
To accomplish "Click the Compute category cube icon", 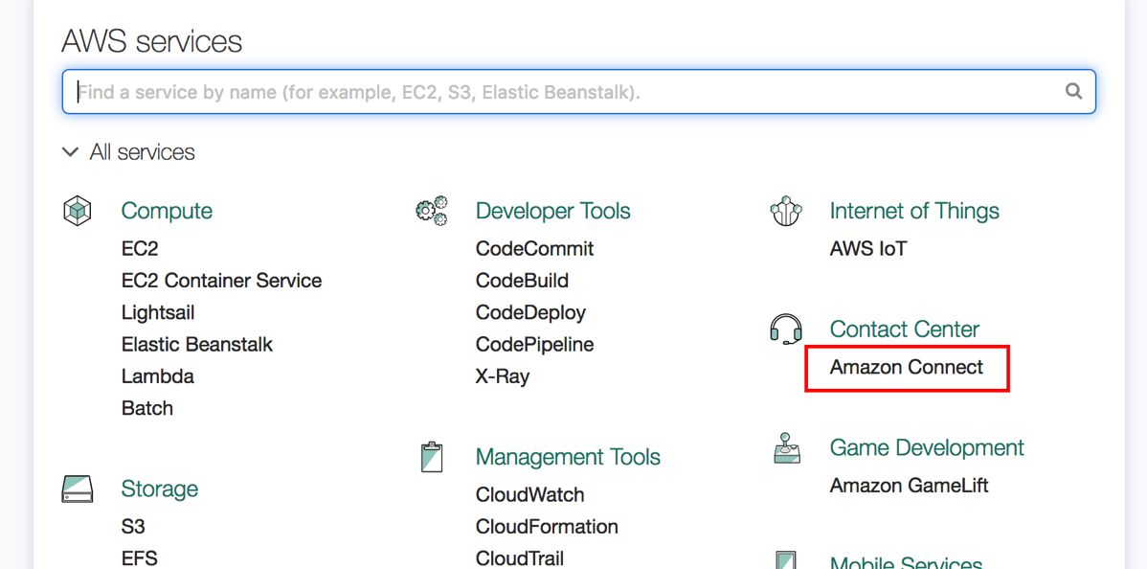I will tap(78, 210).
